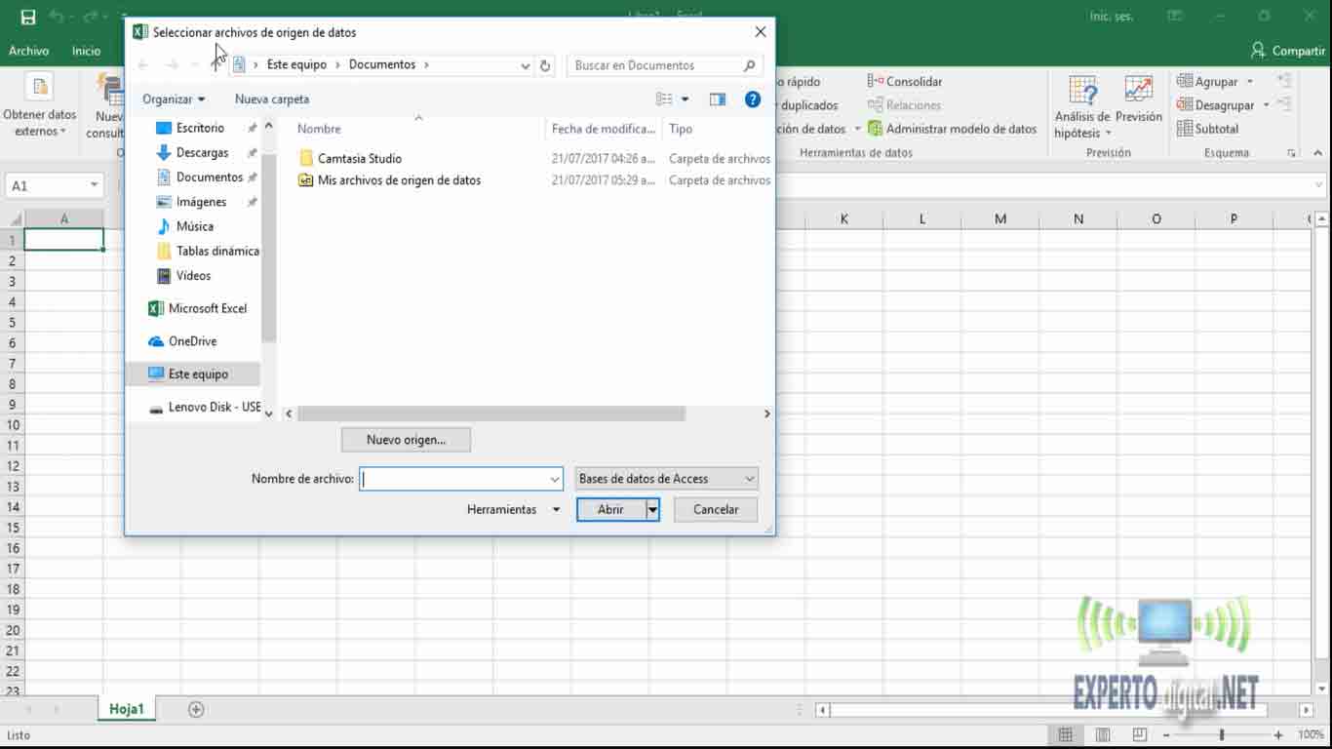This screenshot has height=749, width=1332.
Task: Select the Hoja1 sheet tab
Action: click(x=126, y=709)
